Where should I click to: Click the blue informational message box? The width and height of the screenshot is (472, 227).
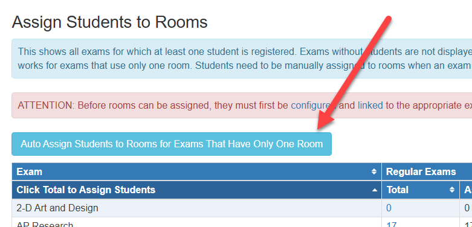click(x=242, y=59)
